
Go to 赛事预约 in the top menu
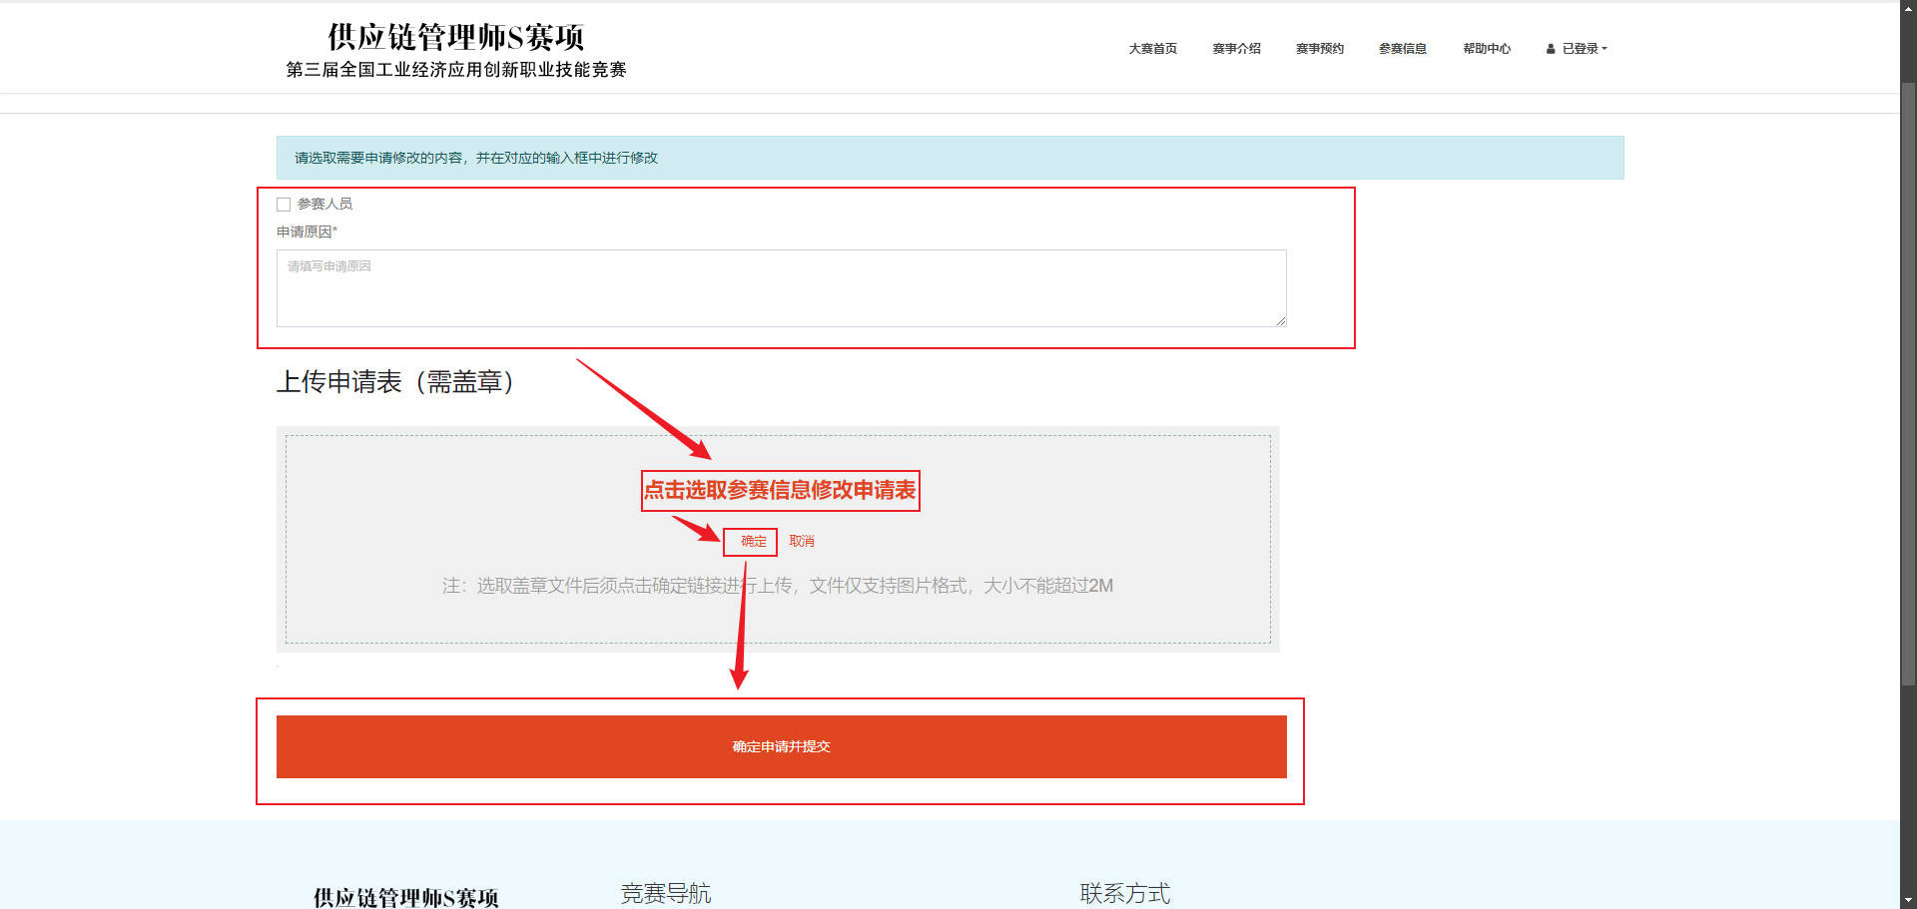point(1319,48)
